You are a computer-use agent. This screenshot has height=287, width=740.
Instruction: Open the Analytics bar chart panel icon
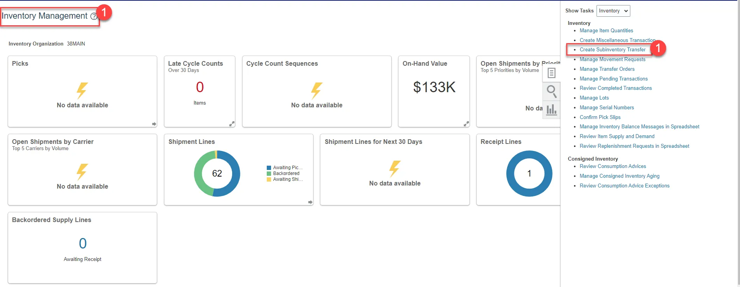tap(551, 110)
